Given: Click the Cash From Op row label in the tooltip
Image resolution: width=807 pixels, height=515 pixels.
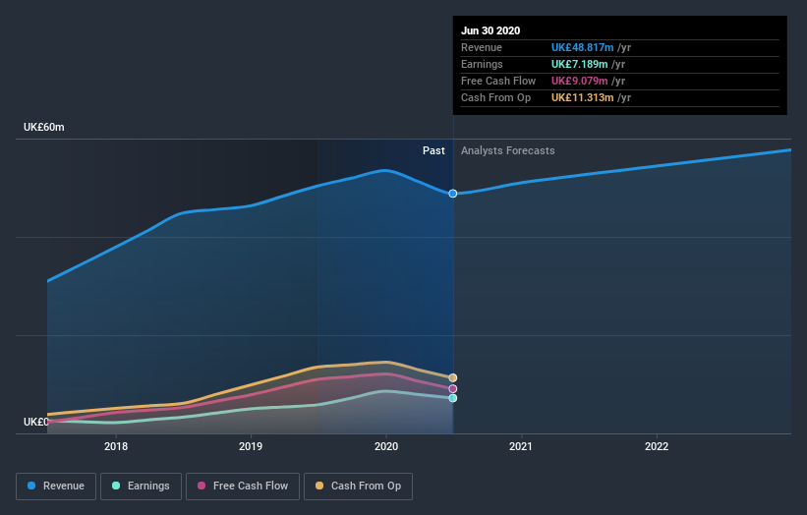Looking at the screenshot, I should click(x=495, y=97).
